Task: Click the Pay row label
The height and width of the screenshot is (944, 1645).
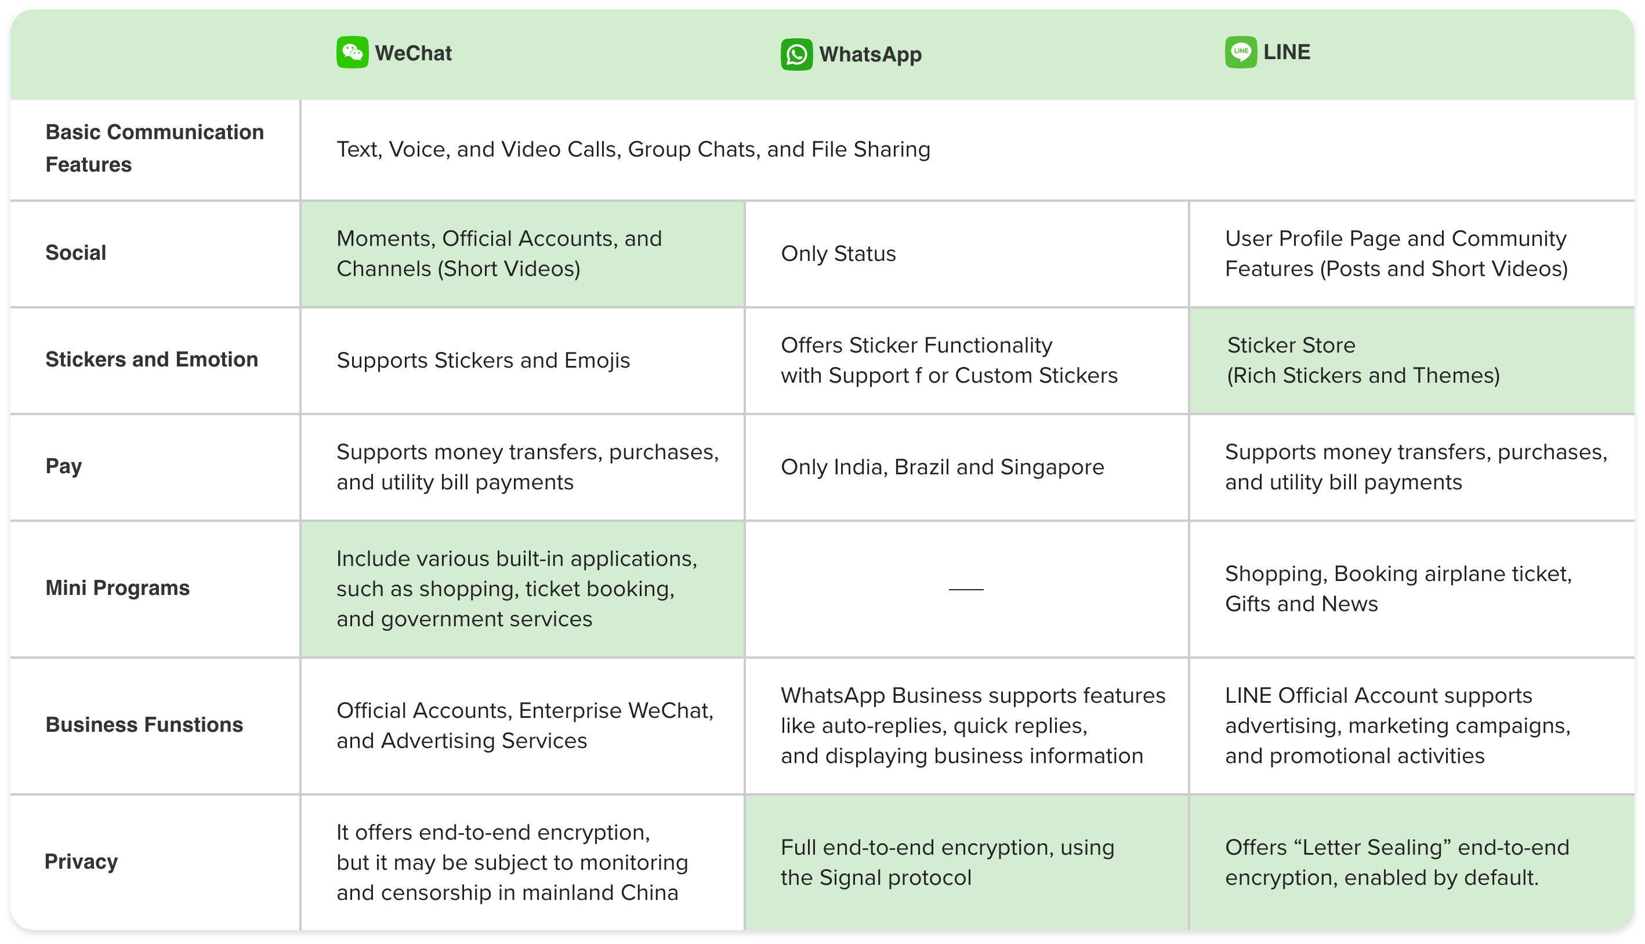Action: pos(64,466)
